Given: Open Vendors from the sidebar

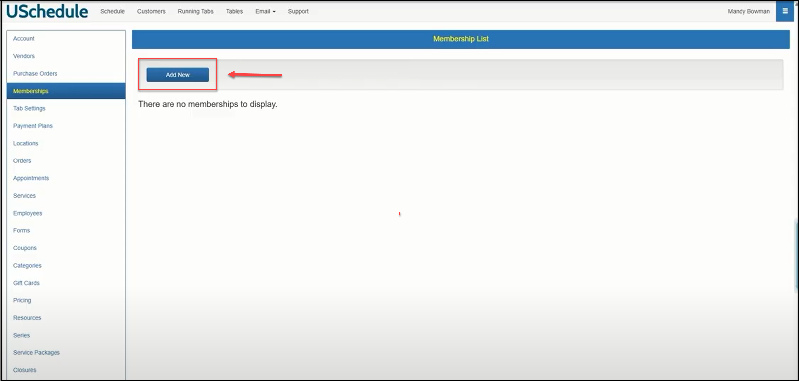Looking at the screenshot, I should coord(24,56).
